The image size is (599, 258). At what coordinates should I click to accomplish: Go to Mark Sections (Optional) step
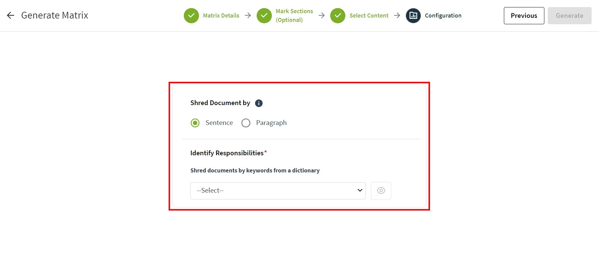click(x=294, y=15)
